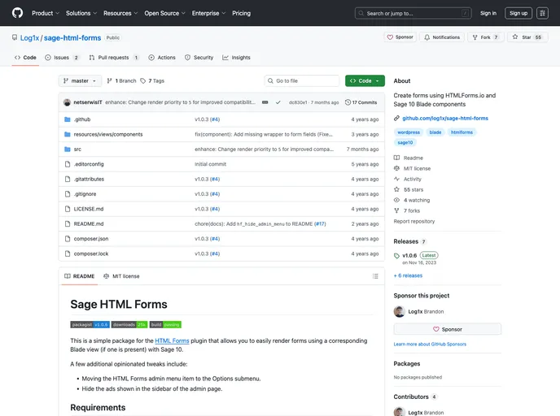This screenshot has width=560, height=416.
Task: Click the Sign in link
Action: (488, 13)
